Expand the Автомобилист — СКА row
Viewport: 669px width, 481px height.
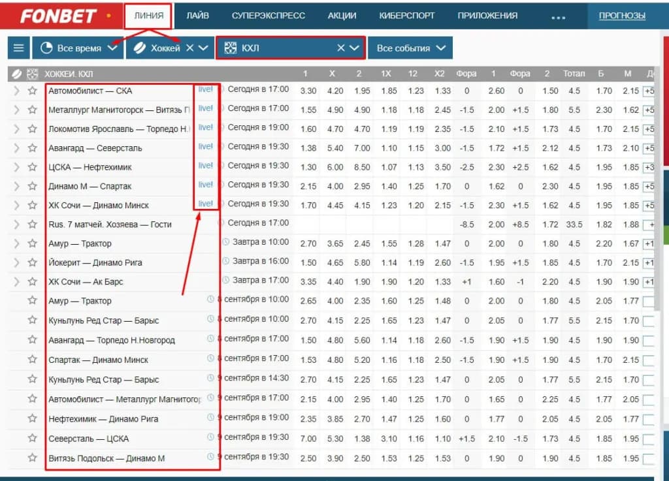pyautogui.click(x=16, y=91)
